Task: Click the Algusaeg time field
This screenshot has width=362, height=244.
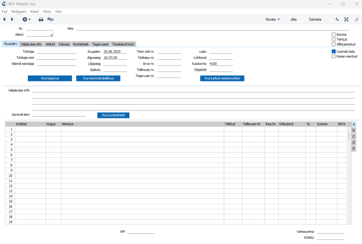Action: (115, 57)
